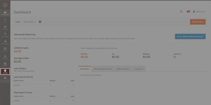Screen dimensions: 211x105
Task: Click the search magnifier icon
Action: click(181, 12)
